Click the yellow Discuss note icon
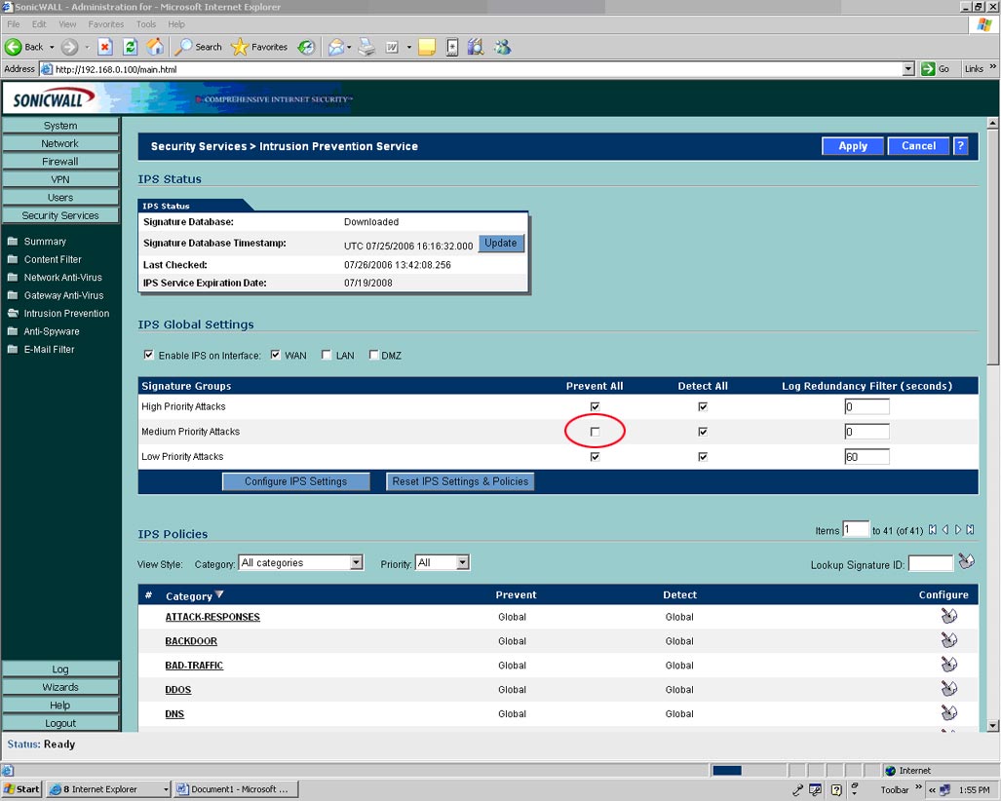This screenshot has height=801, width=1001. (x=427, y=47)
